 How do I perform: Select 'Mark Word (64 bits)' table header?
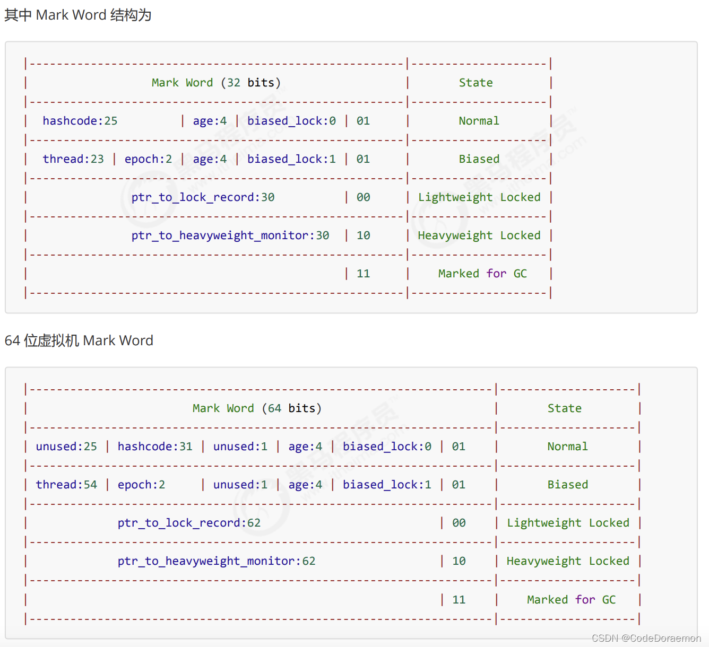click(257, 408)
